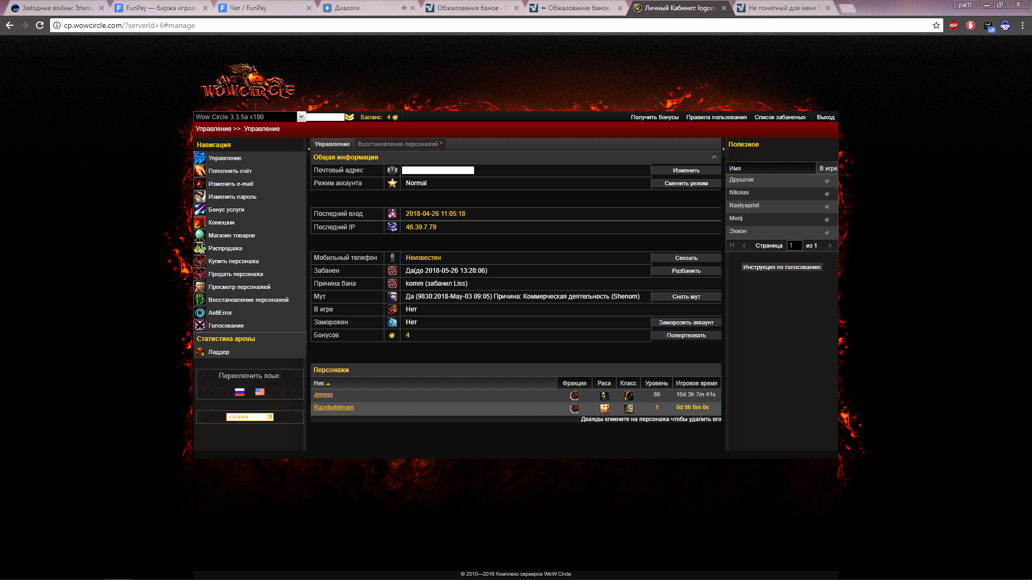Switch language with the US flag

[260, 392]
